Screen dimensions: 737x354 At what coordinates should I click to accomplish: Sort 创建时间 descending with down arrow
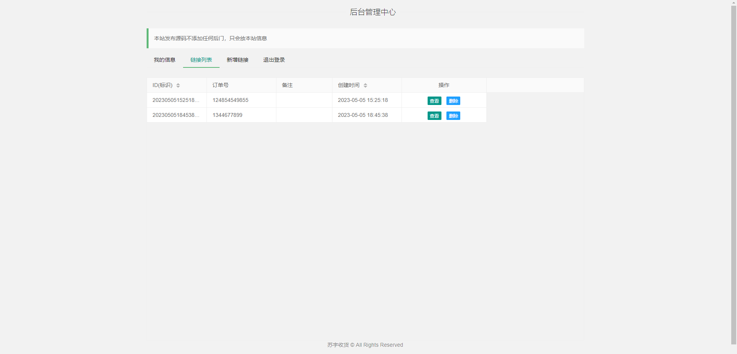365,87
